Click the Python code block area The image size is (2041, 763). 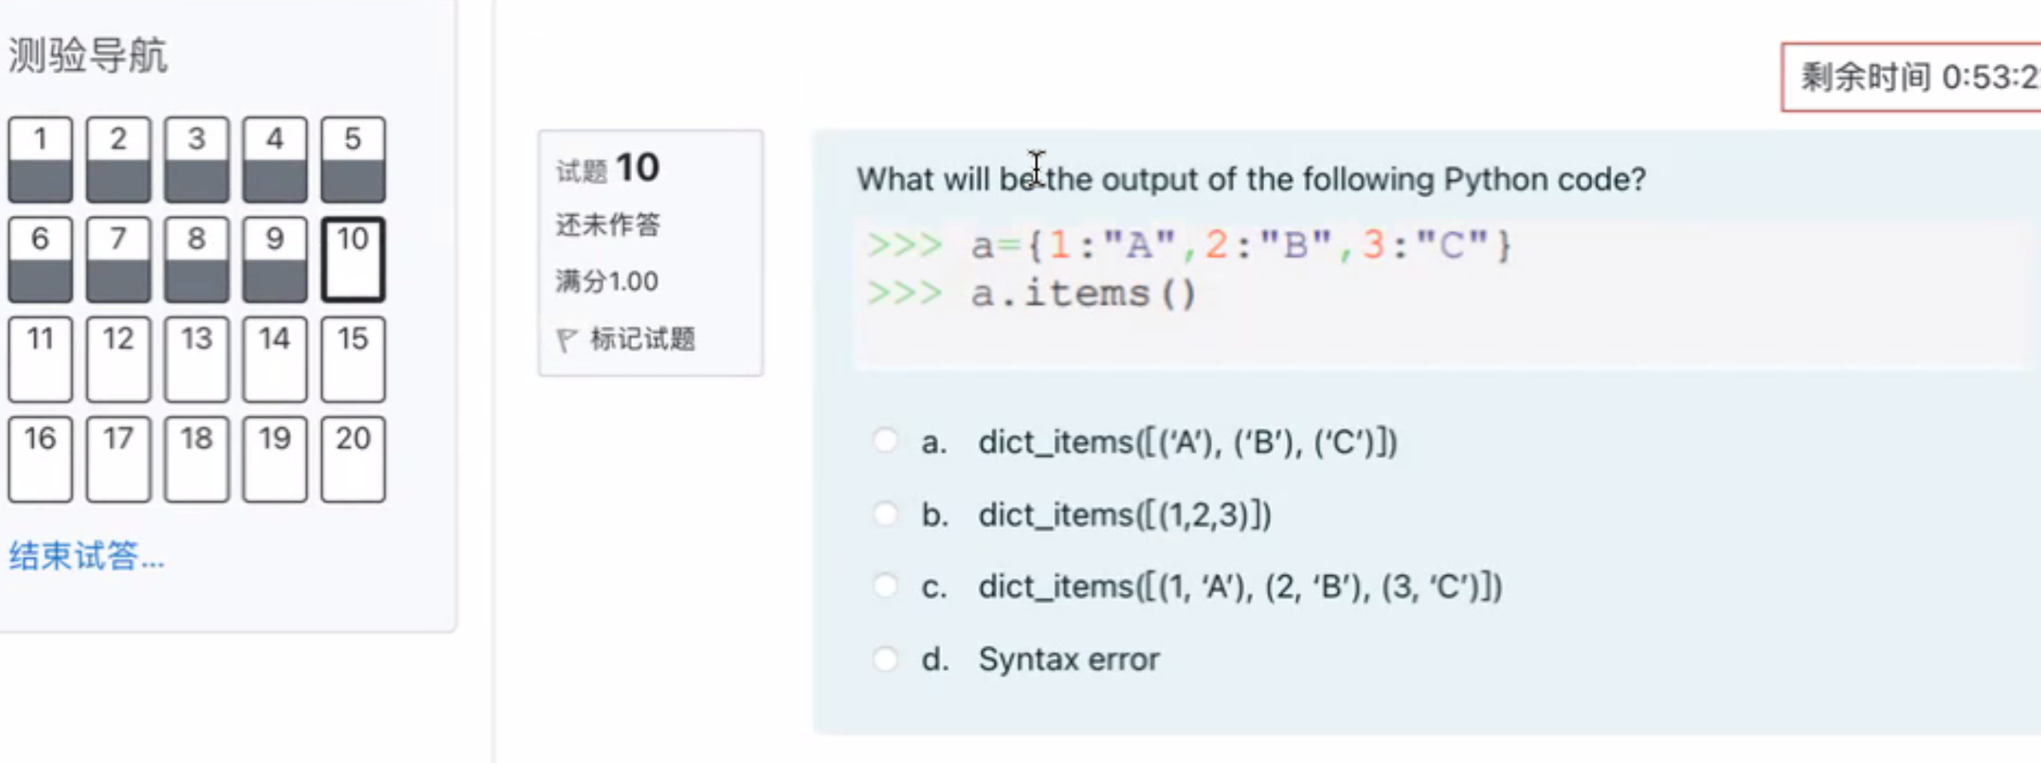point(1447,293)
